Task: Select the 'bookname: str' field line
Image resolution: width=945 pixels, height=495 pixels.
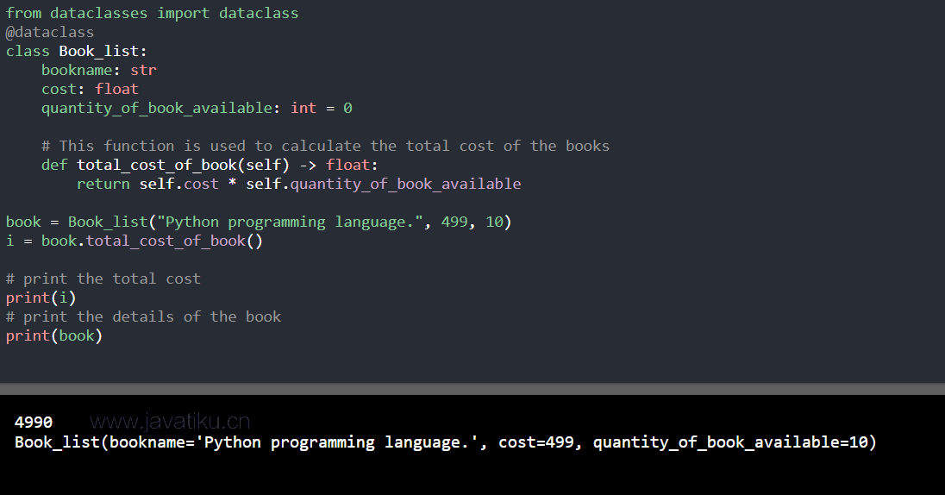Action: 99,71
